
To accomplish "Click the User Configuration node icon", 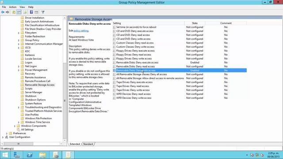I will coord(7,137).
